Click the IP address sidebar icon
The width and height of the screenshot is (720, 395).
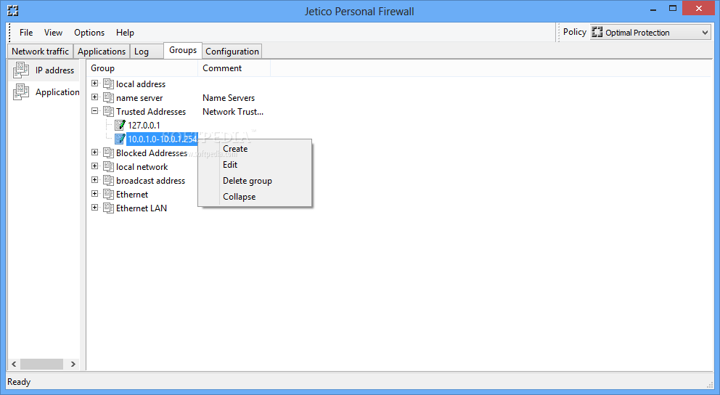pos(21,70)
